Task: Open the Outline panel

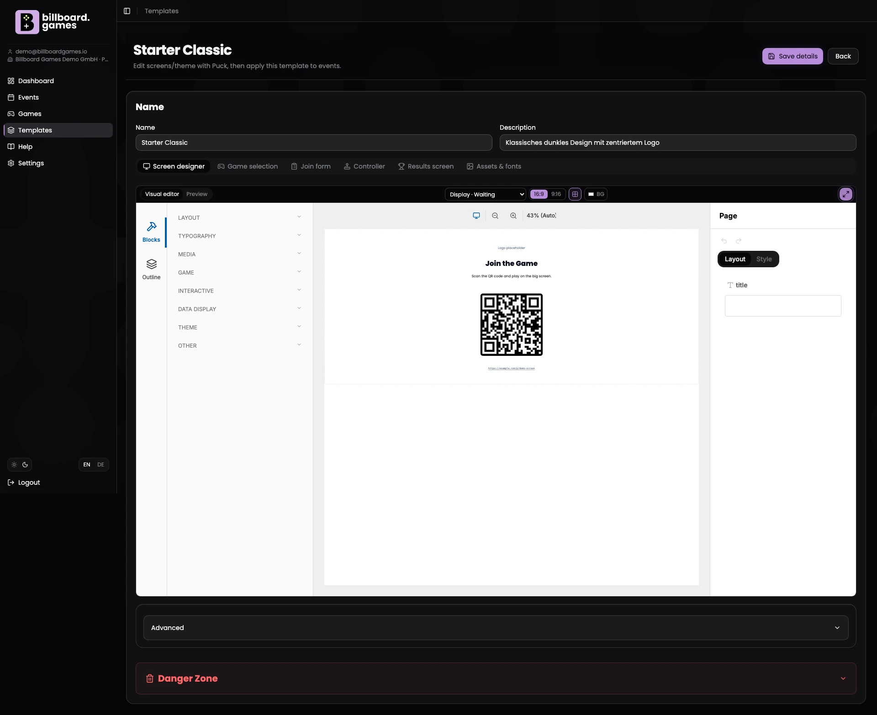Action: tap(151, 269)
